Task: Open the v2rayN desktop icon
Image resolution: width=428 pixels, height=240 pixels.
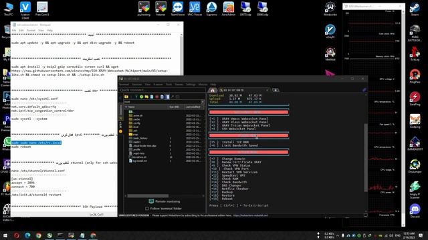Action: (x=330, y=31)
